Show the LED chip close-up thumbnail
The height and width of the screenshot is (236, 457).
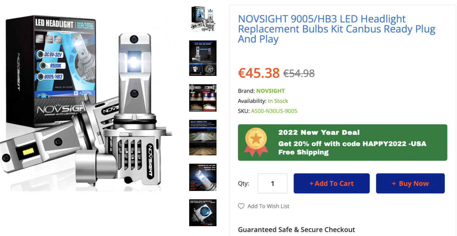tap(203, 177)
